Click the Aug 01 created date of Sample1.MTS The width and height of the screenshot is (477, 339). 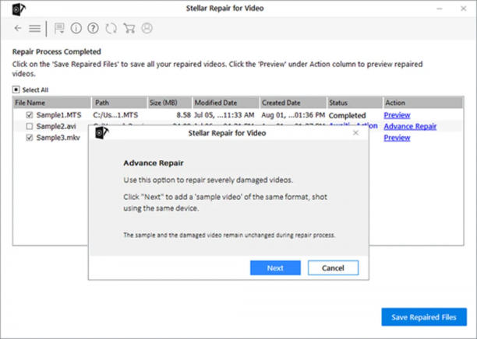click(x=293, y=115)
